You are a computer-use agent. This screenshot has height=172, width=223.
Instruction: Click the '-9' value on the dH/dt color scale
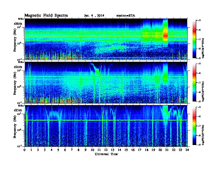pos(199,58)
